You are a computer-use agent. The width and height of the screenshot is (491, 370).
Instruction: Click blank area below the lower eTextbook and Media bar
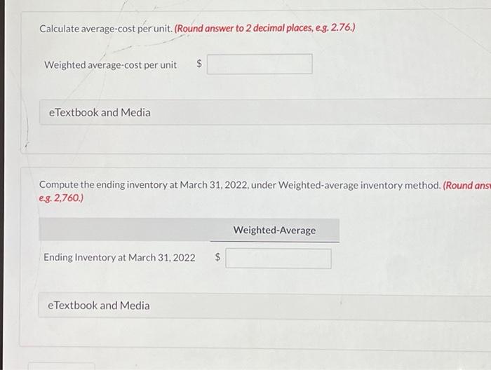click(x=250, y=332)
